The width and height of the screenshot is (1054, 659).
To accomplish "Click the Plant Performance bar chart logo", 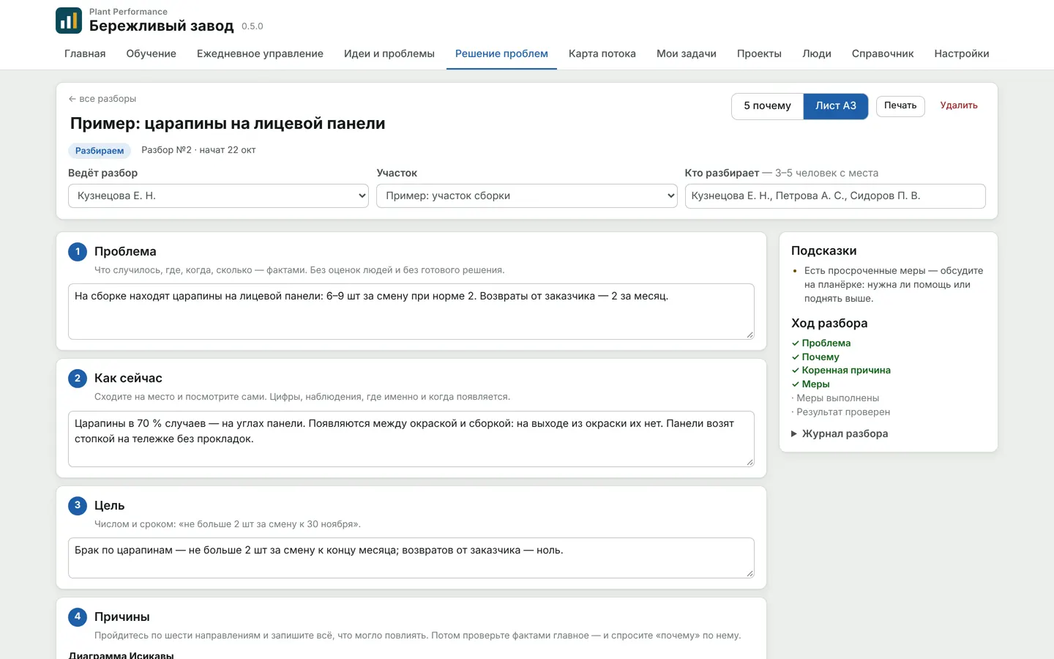I will point(69,21).
